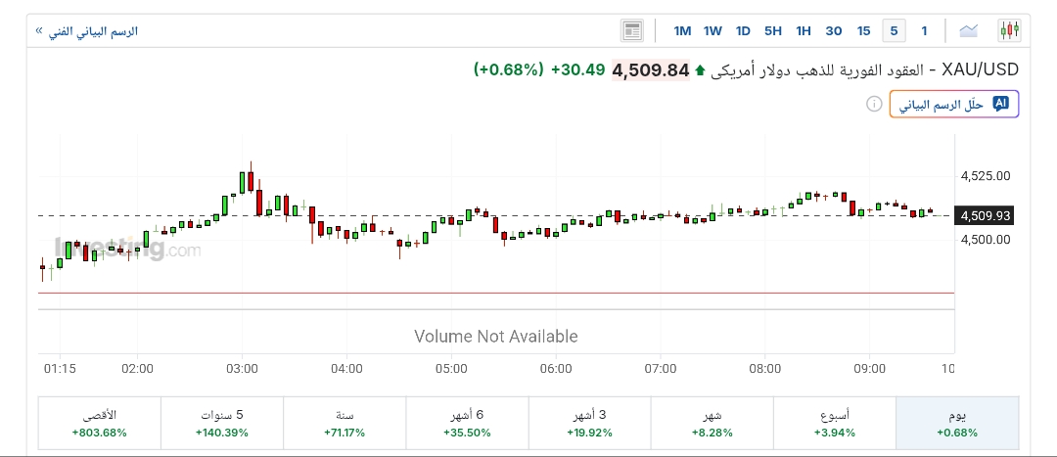Image resolution: width=1057 pixels, height=457 pixels.
Task: Select the 1H timeframe
Action: (x=804, y=30)
